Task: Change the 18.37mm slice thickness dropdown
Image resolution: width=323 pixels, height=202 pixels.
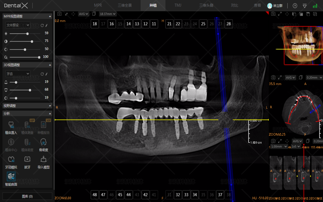Action: tap(108, 14)
